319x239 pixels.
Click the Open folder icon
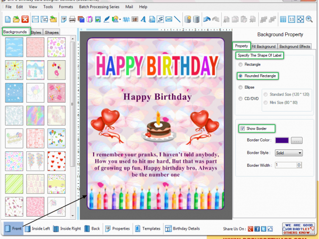[16, 19]
